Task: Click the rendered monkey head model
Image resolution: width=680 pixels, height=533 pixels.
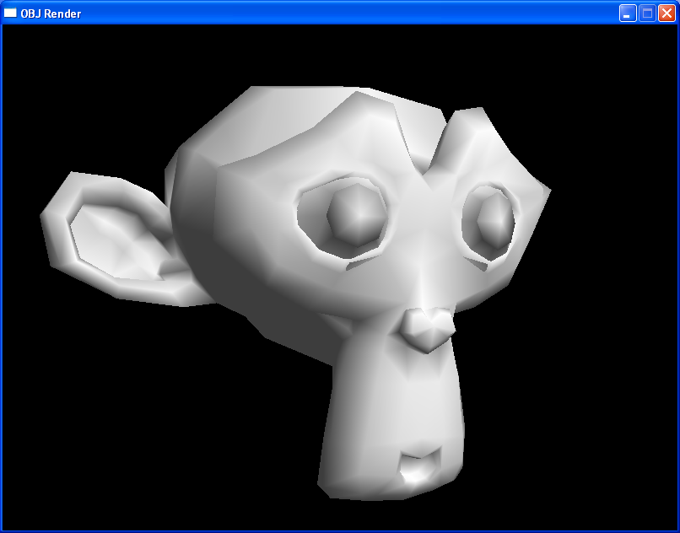Action: tap(295, 293)
